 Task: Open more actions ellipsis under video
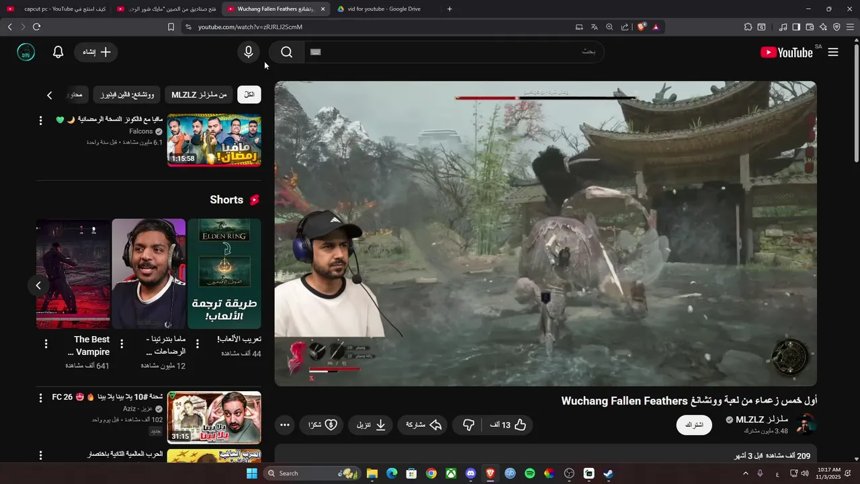[285, 425]
